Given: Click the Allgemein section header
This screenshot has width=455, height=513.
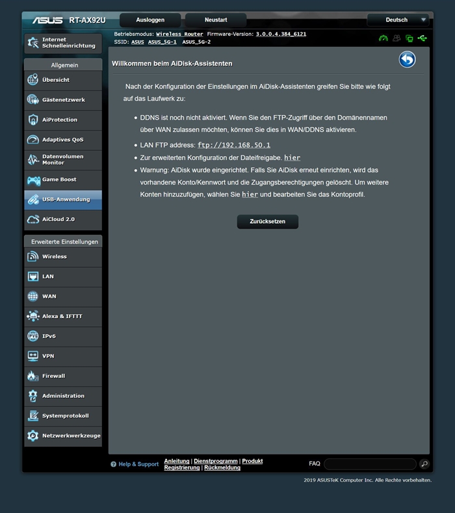Looking at the screenshot, I should (63, 65).
